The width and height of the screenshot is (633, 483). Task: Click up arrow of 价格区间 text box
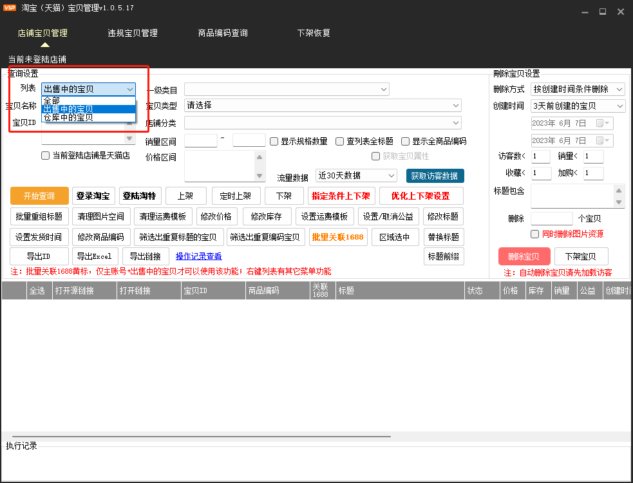point(260,157)
